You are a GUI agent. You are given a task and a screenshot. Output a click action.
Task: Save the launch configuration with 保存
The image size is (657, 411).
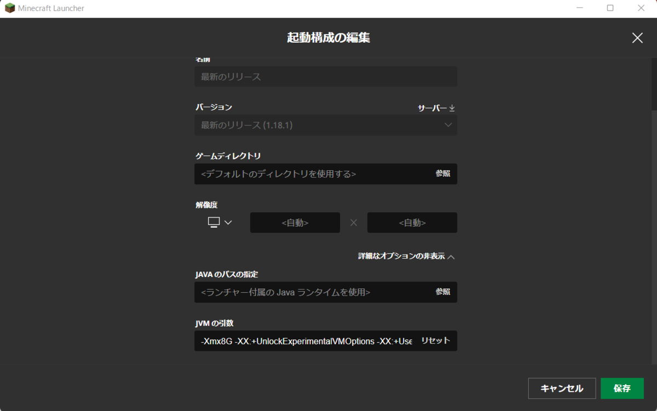[x=621, y=388]
